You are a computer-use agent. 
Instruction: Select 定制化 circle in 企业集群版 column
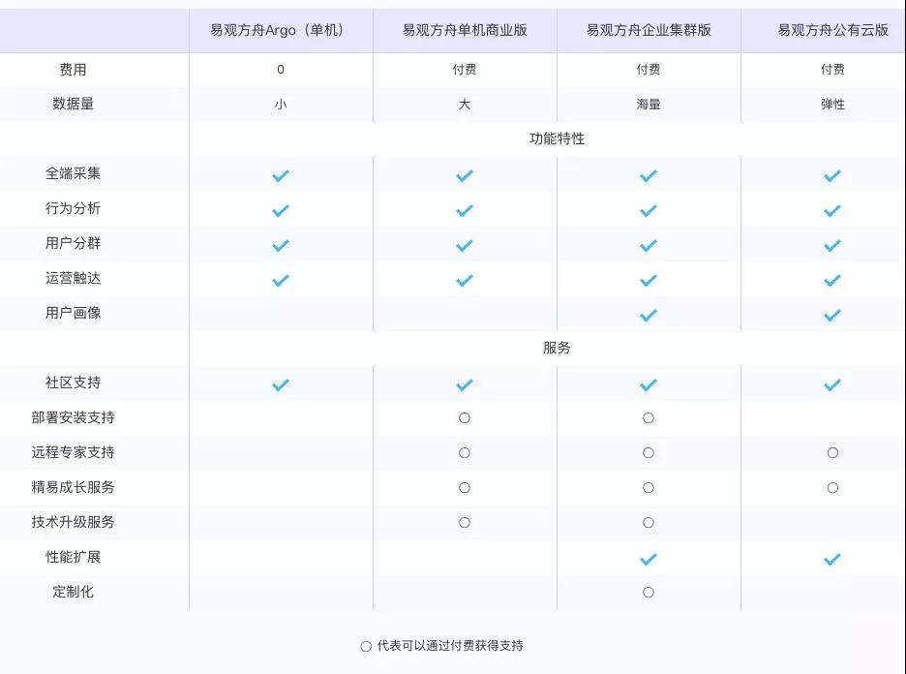click(x=649, y=592)
